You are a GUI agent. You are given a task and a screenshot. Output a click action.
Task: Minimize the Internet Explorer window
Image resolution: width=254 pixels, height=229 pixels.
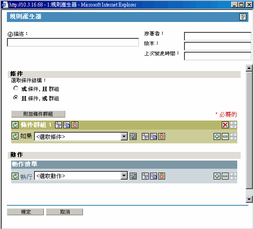pos(234,4)
